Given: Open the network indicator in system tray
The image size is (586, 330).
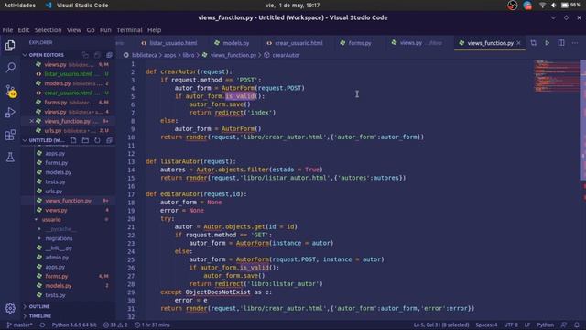Looking at the screenshot, I should click(x=543, y=5).
